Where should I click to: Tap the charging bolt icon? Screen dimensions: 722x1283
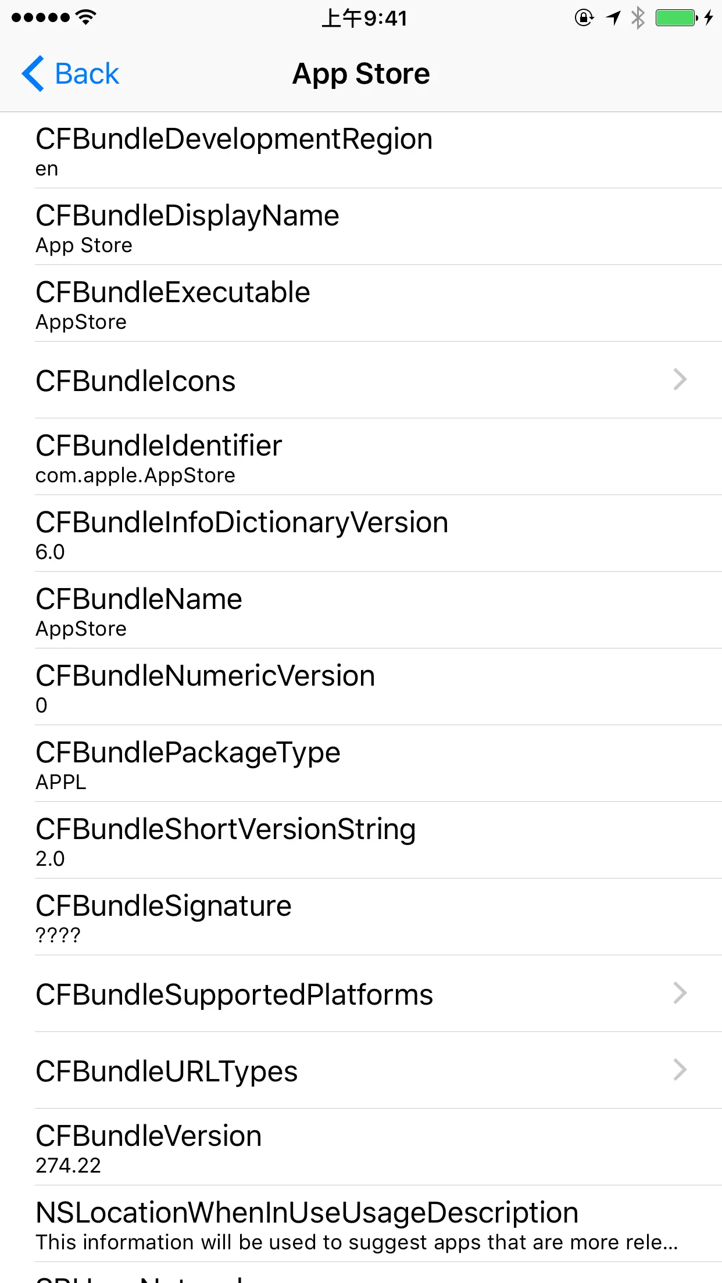click(x=708, y=18)
